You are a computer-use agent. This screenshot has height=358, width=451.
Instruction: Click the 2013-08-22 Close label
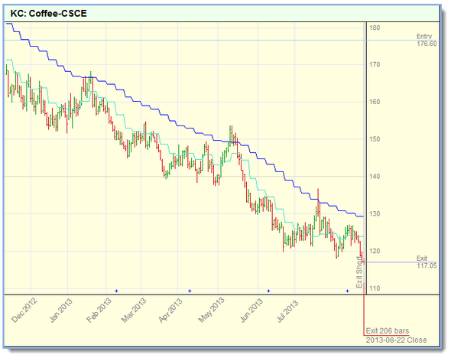396,340
